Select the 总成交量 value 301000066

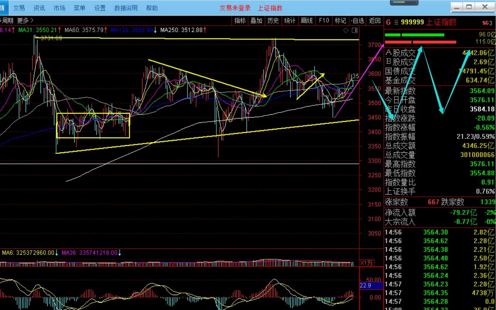click(476, 155)
